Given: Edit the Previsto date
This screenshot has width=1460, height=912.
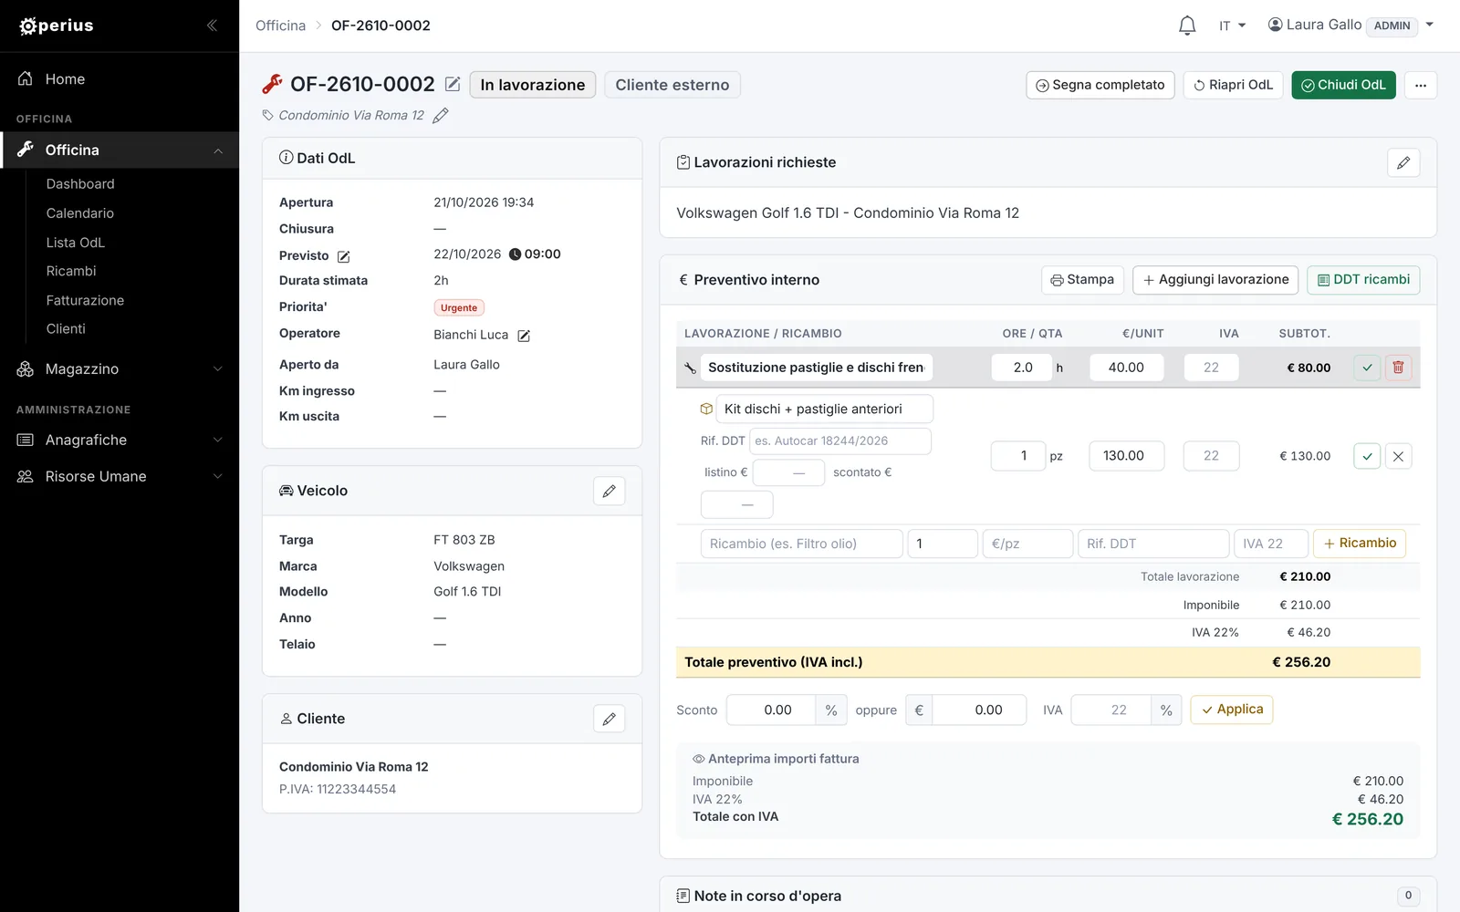Looking at the screenshot, I should 344,256.
